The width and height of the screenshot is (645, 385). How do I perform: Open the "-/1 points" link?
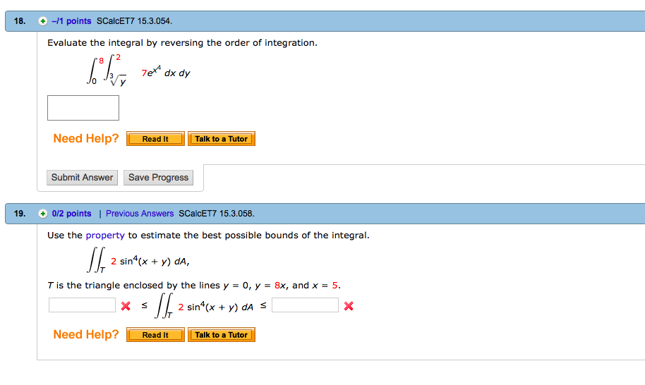(71, 21)
